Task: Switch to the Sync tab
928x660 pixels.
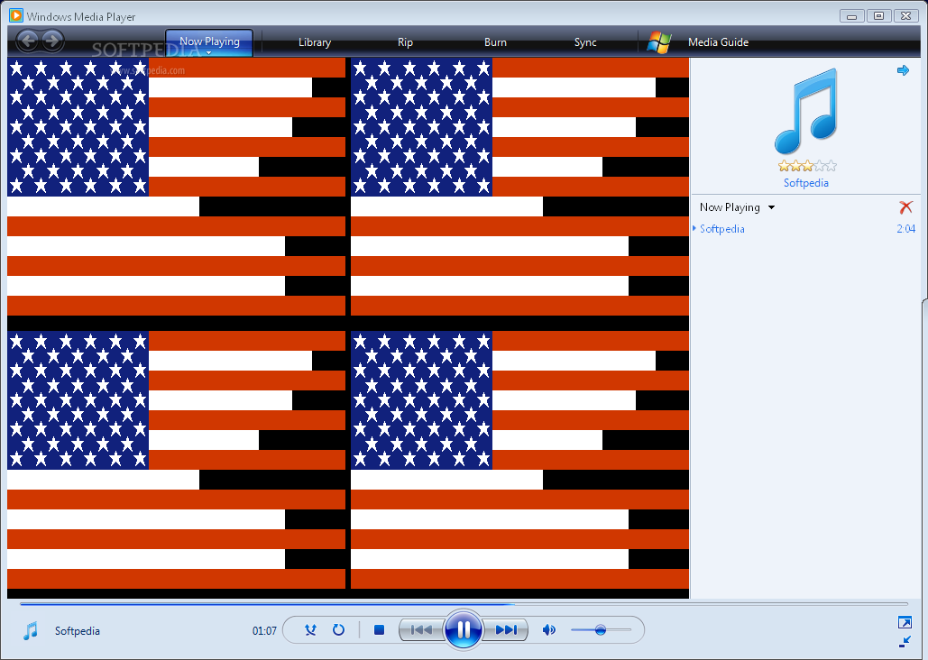Action: point(585,42)
